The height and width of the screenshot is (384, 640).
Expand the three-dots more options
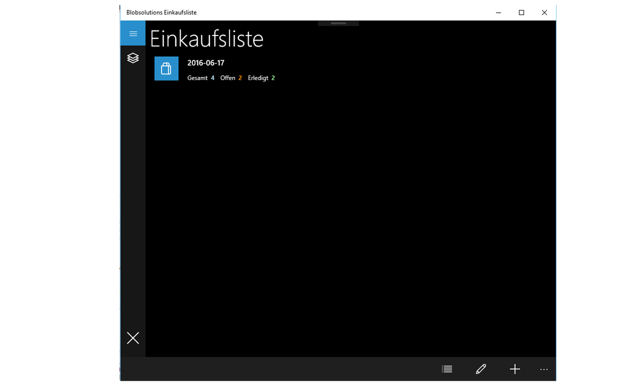[x=544, y=369]
